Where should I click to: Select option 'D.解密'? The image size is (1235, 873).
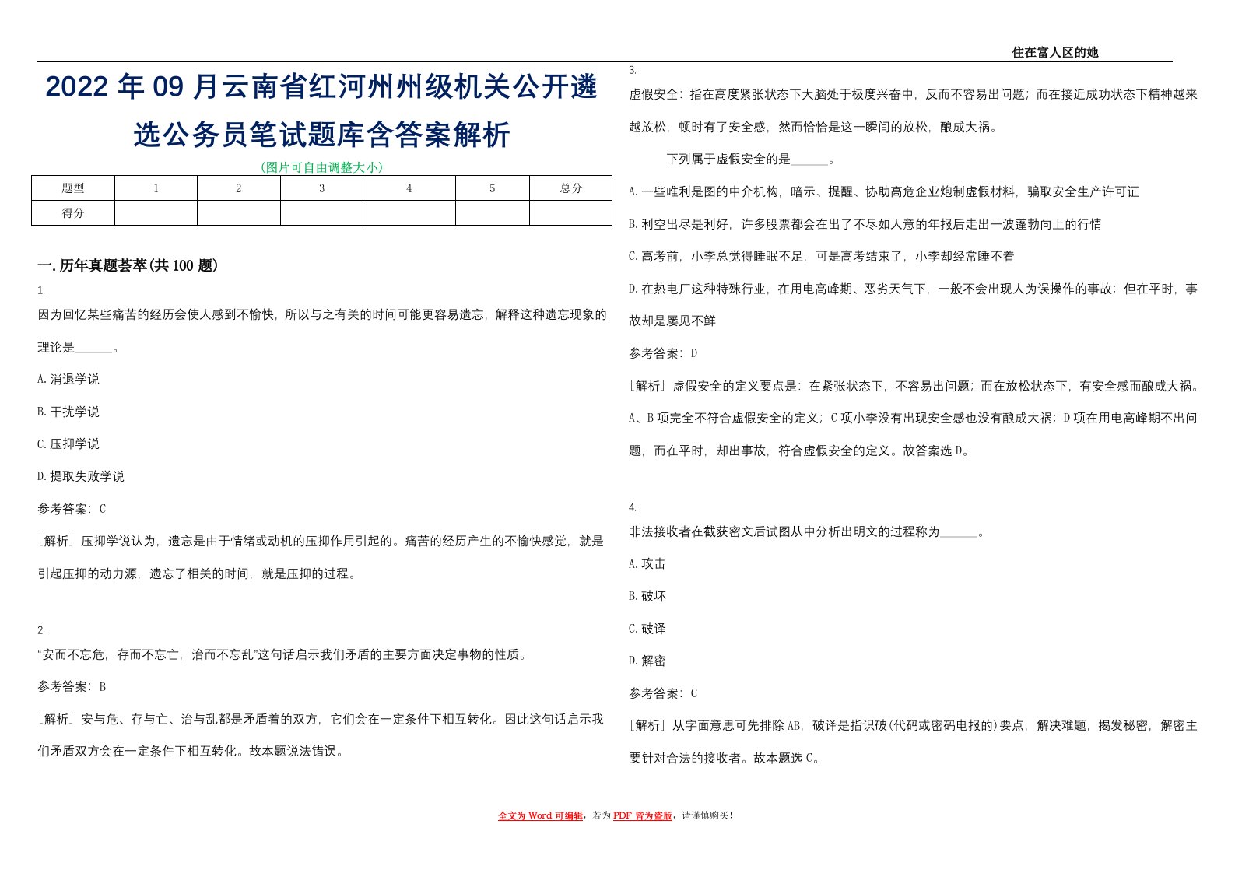point(647,661)
